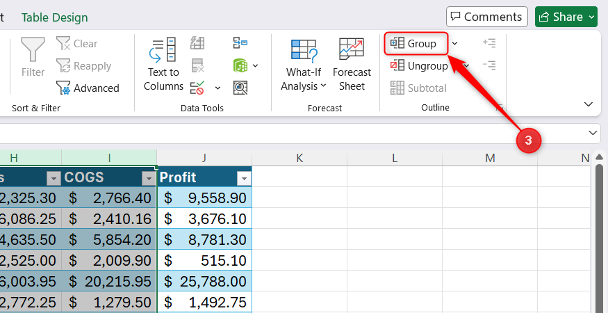Select the COGS cell 2,766.40

(x=109, y=198)
